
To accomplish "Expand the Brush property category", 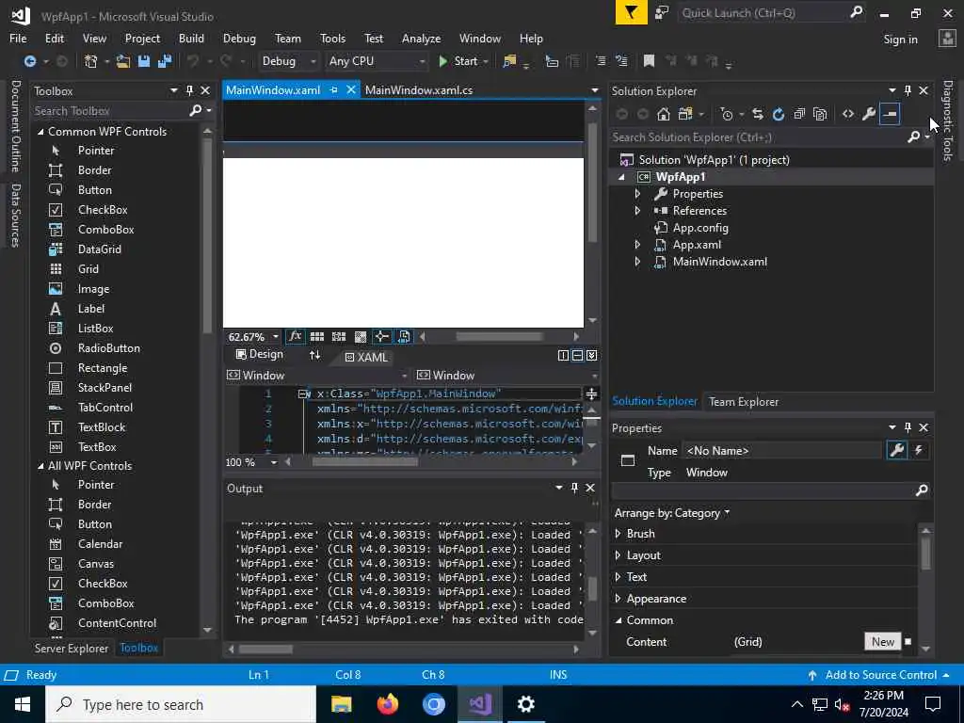I will 618,533.
